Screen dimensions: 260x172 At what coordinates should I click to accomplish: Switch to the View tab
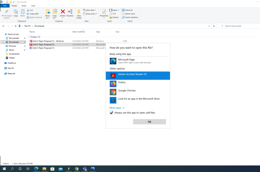pyautogui.click(x=33, y=6)
